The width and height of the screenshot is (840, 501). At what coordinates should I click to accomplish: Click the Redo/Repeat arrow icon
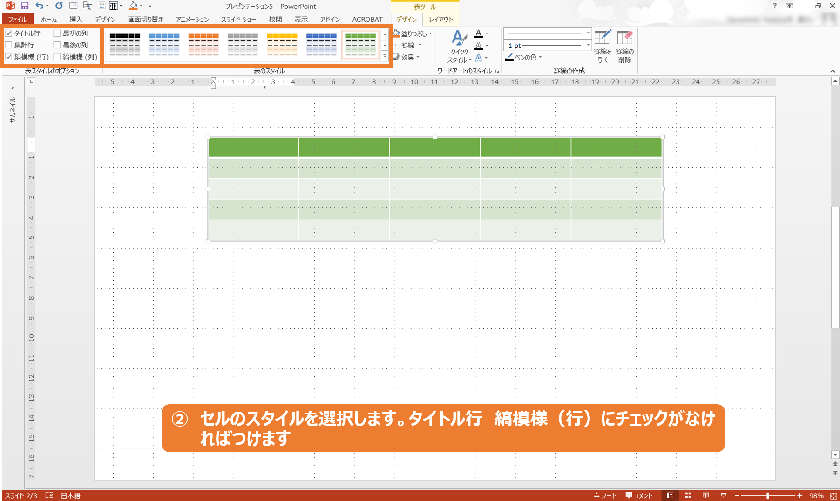click(x=59, y=6)
